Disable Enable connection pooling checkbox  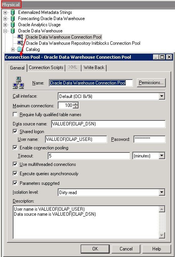(x=15, y=147)
